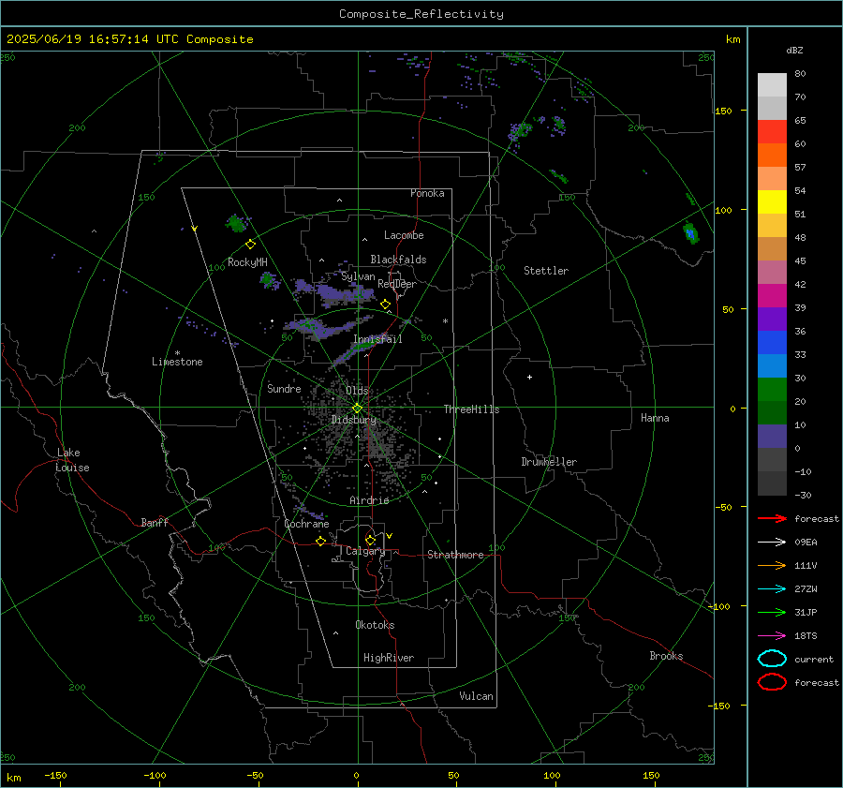843x788 pixels.
Task: Click the Vulcan town label
Action: pos(476,696)
